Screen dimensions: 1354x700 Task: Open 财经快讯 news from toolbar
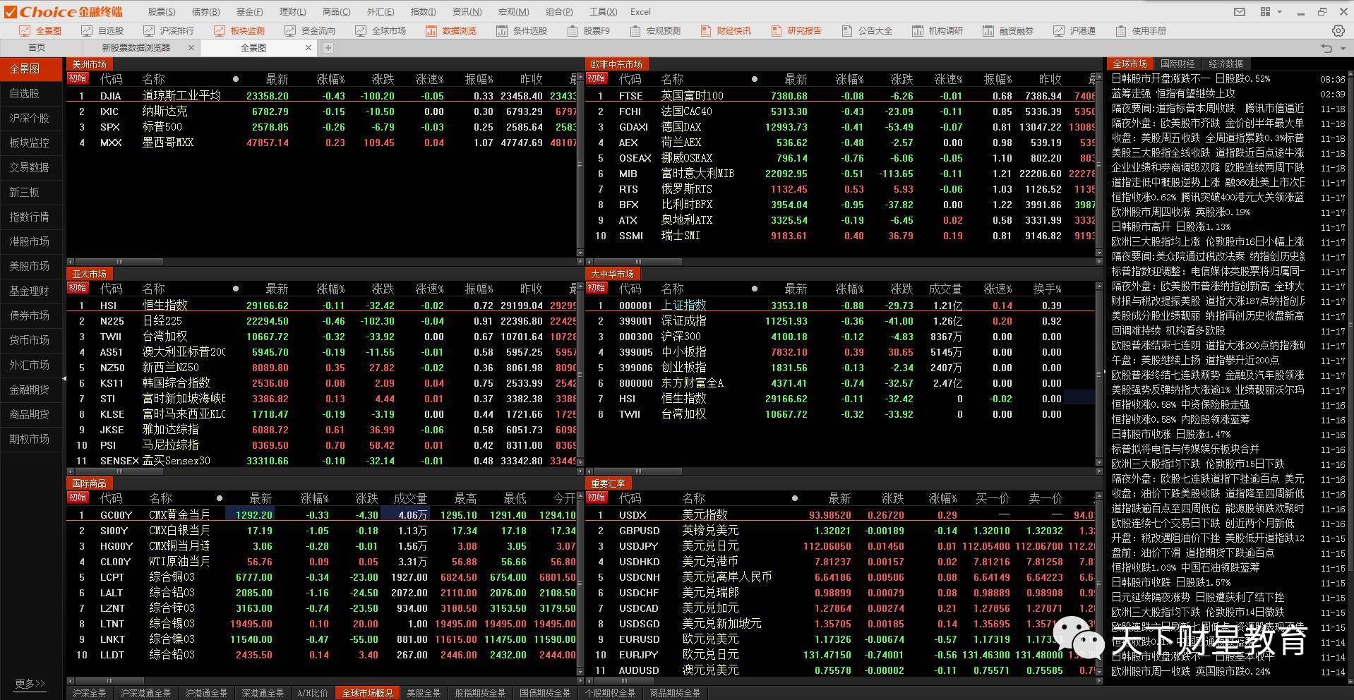point(726,30)
